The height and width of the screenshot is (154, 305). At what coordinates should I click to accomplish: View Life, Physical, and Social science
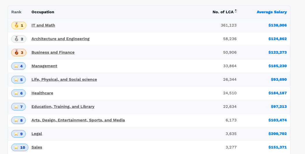64,80
